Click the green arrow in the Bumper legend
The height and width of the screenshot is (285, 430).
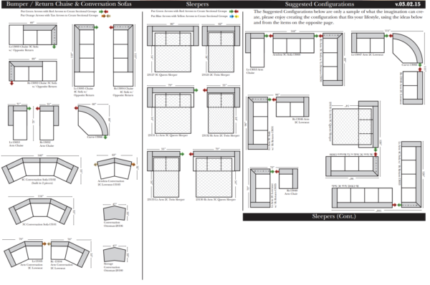click(101, 11)
